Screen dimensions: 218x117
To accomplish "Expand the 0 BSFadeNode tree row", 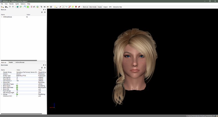I will click(2, 17).
